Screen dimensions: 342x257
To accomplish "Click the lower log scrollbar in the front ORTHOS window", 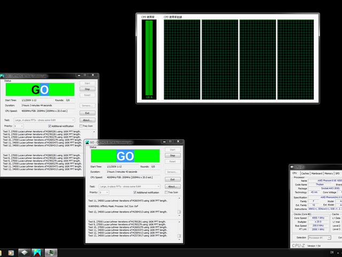I will [x=180, y=231].
